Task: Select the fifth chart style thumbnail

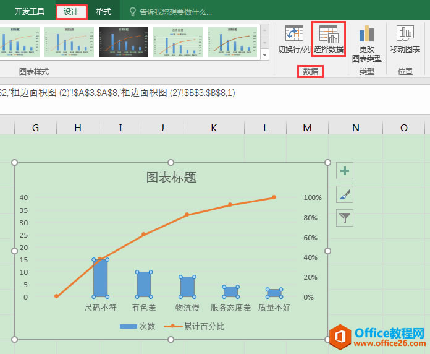Action: pyautogui.click(x=232, y=42)
